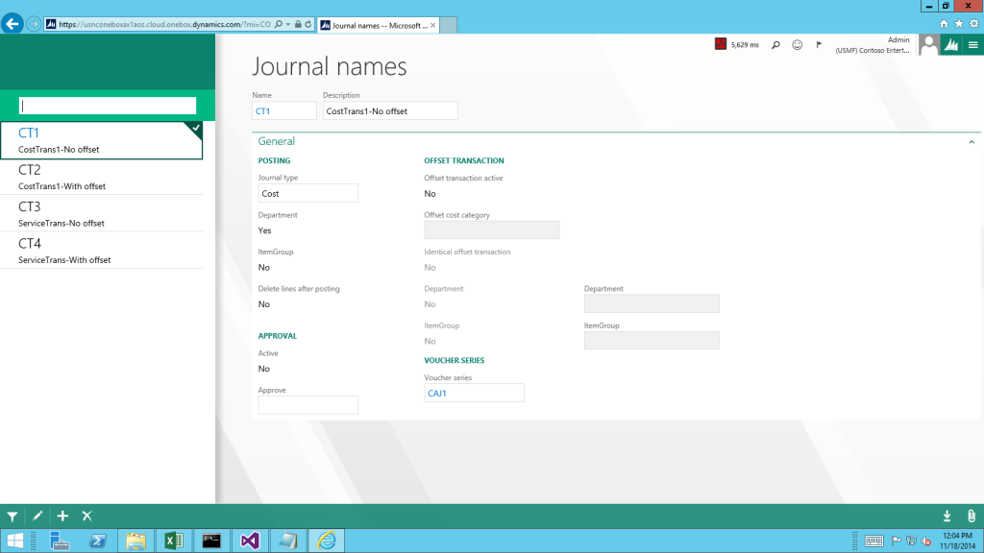Open the hamburger navigation menu
This screenshot has width=984, height=553.
[972, 44]
